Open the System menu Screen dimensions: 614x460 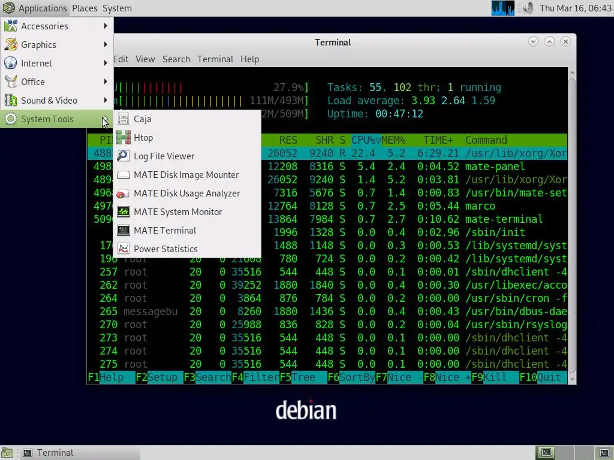pyautogui.click(x=117, y=8)
